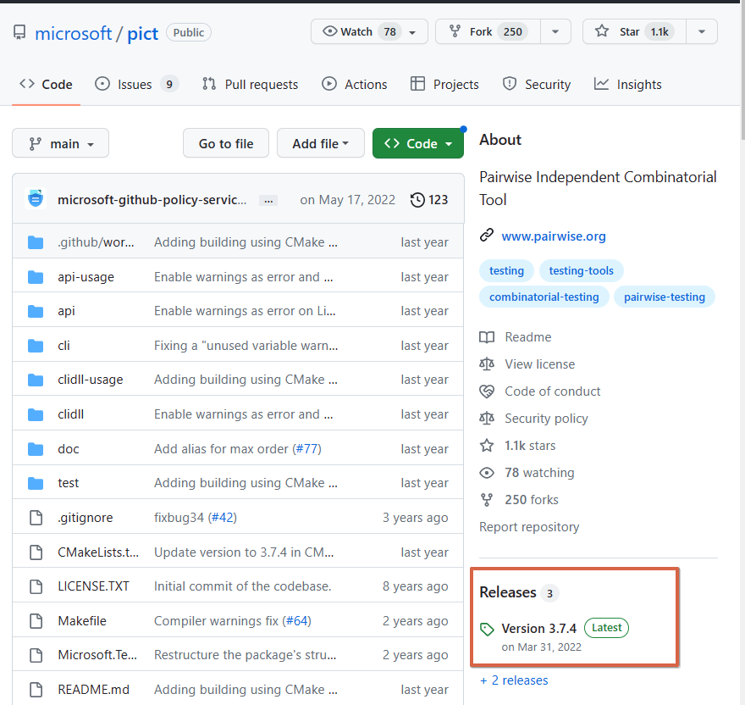Open the Pull requests tab
The height and width of the screenshot is (705, 745).
(x=251, y=84)
